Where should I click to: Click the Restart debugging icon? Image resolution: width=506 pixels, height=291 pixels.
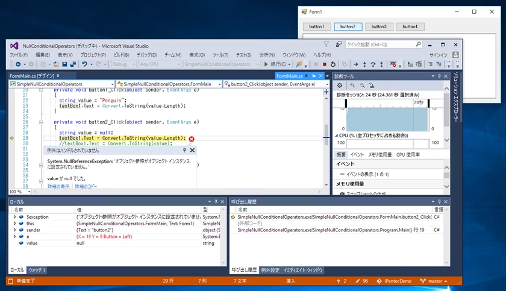(x=333, y=64)
